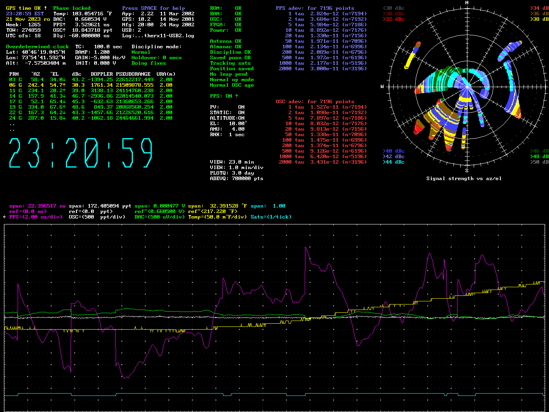This screenshot has height=412, width=549.
Task: Click the 'Doing fixes' status
Action: [x=149, y=63]
